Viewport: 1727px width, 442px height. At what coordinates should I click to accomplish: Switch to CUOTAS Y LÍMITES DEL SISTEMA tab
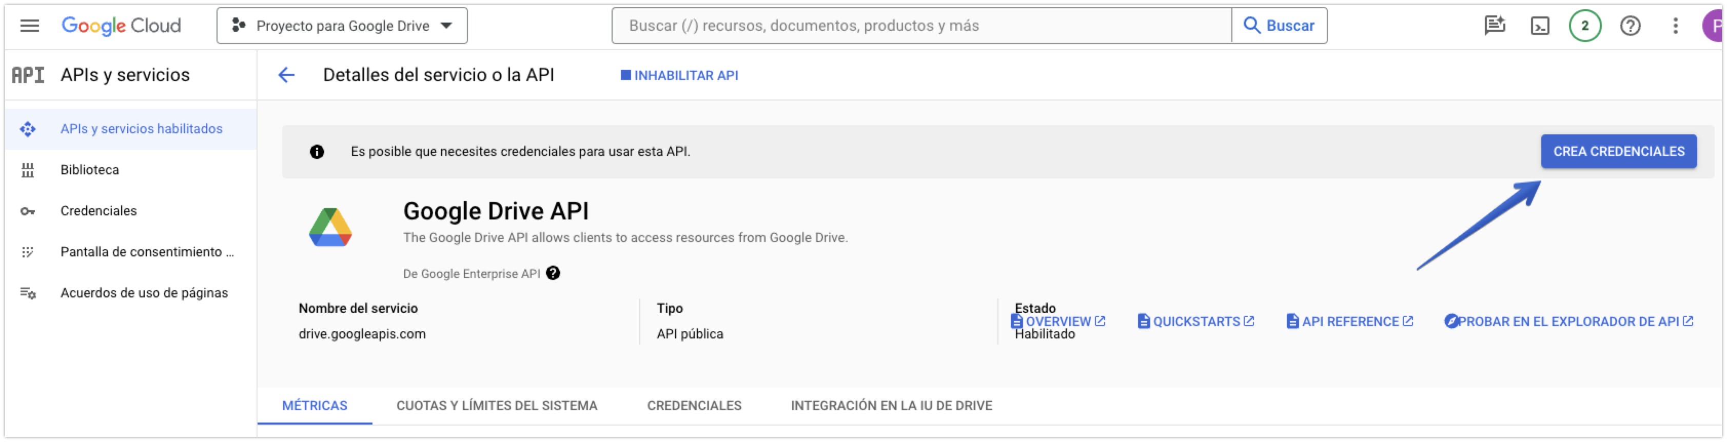pyautogui.click(x=497, y=406)
